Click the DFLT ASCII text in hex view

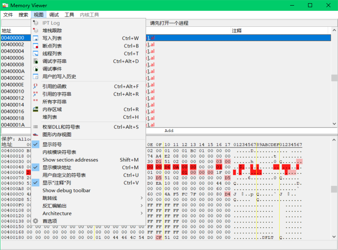(x=268, y=237)
